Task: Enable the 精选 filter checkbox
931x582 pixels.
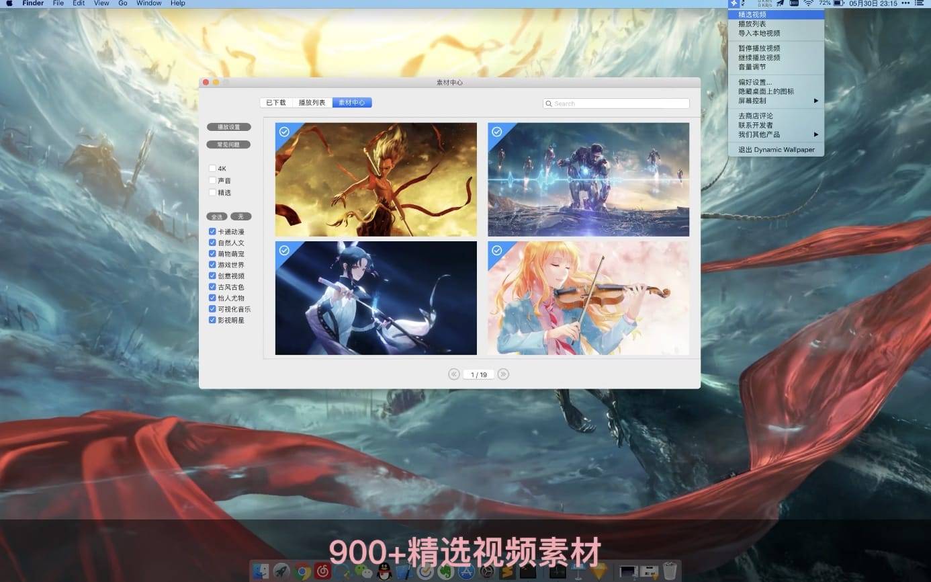Action: (212, 192)
